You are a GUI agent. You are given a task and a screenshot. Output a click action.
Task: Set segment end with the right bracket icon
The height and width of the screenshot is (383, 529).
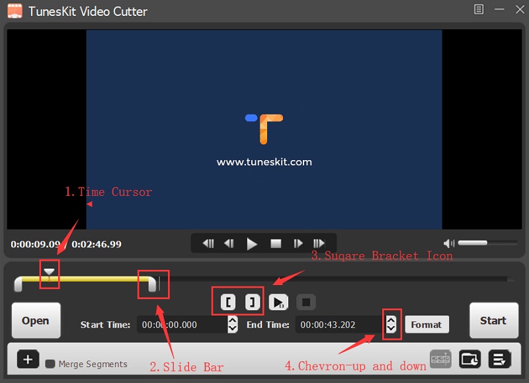click(252, 302)
